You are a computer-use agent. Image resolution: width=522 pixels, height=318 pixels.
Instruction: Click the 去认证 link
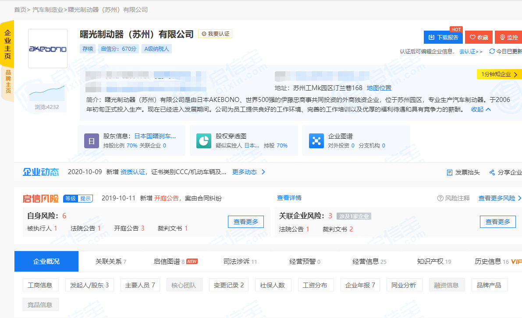(x=471, y=52)
